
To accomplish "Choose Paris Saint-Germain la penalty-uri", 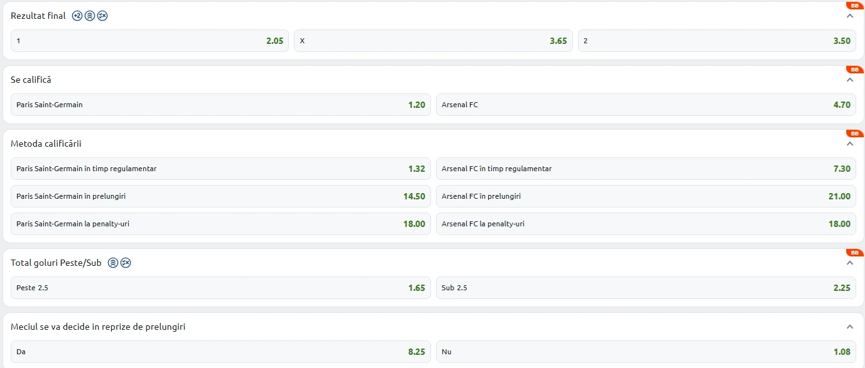I will coord(221,224).
